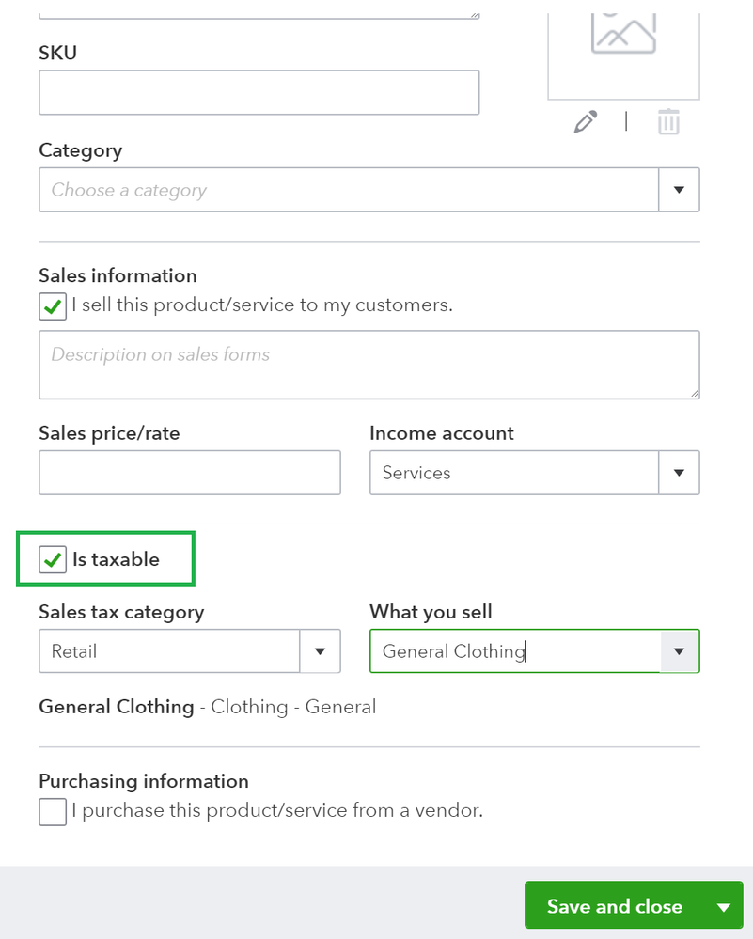Click the Income account field showing Services
The width and height of the screenshot is (753, 939).
click(x=514, y=473)
